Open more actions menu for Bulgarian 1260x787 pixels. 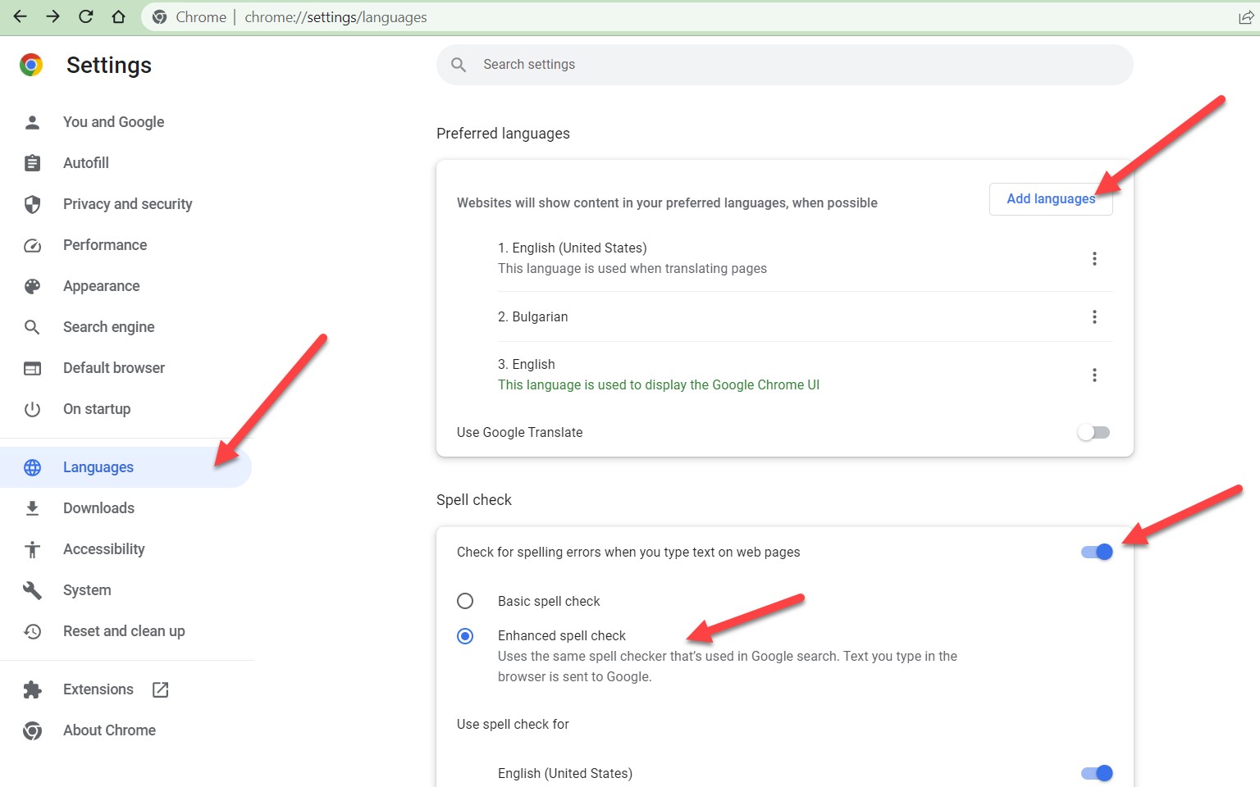(x=1094, y=316)
